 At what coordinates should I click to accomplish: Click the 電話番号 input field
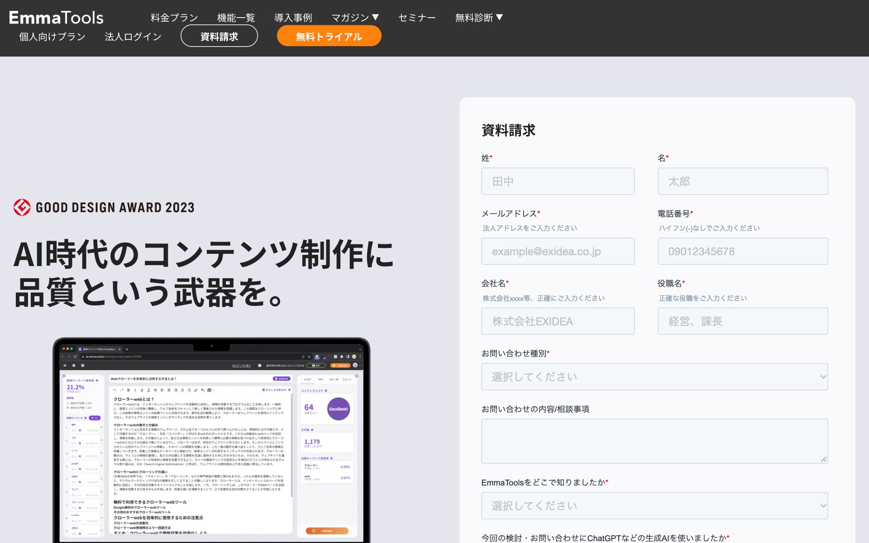[743, 251]
